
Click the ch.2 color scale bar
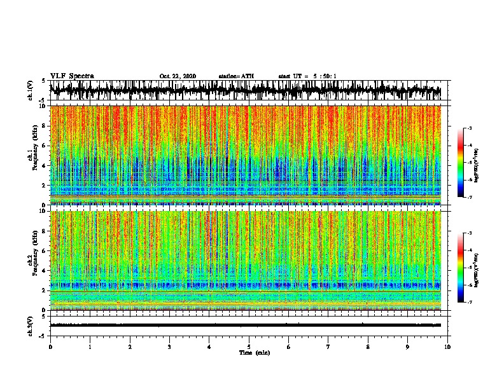pos(460,268)
